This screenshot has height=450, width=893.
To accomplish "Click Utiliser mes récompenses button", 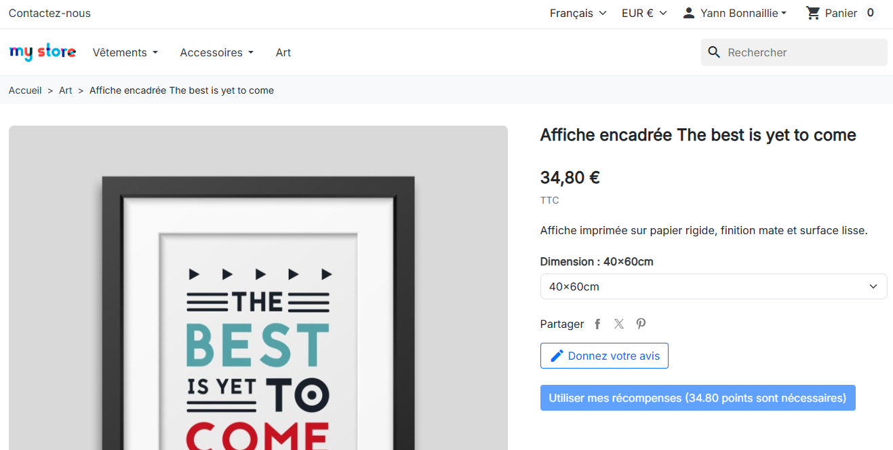I will [x=698, y=398].
